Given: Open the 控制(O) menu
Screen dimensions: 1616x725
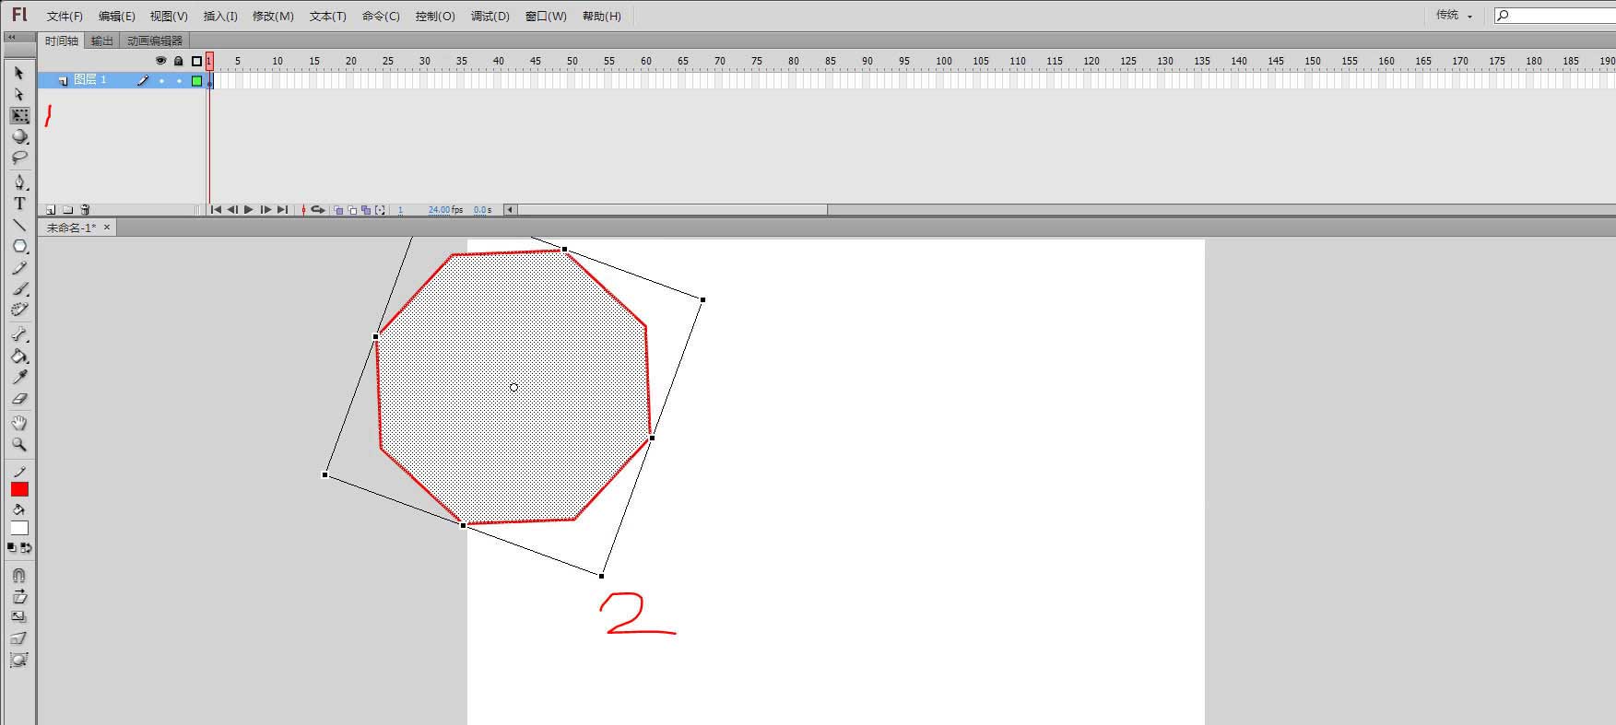Looking at the screenshot, I should coord(435,17).
